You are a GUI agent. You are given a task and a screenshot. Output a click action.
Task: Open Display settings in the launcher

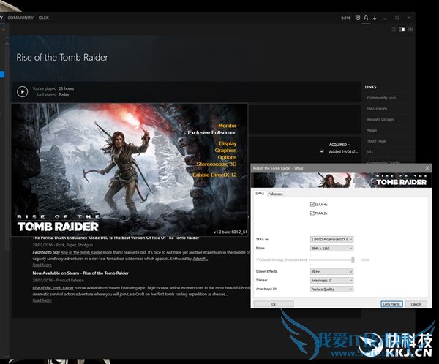point(228,143)
